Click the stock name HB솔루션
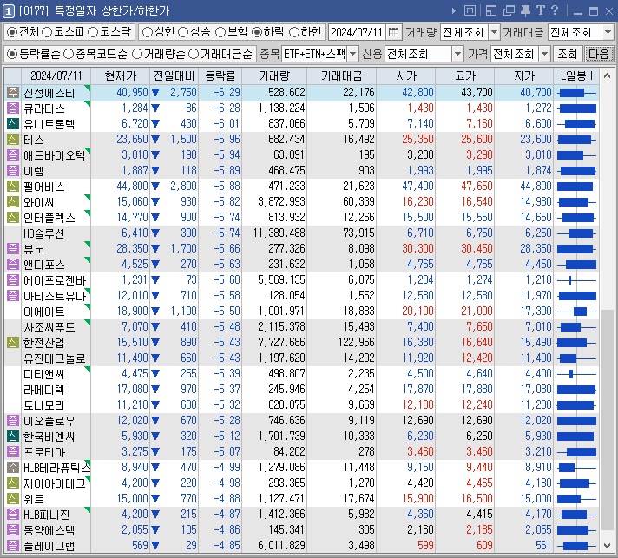Image resolution: width=618 pixels, height=558 pixels. tap(43, 233)
